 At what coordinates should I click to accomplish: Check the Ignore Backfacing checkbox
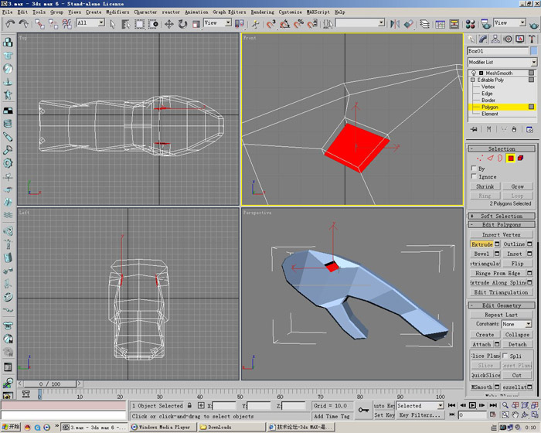coord(474,177)
